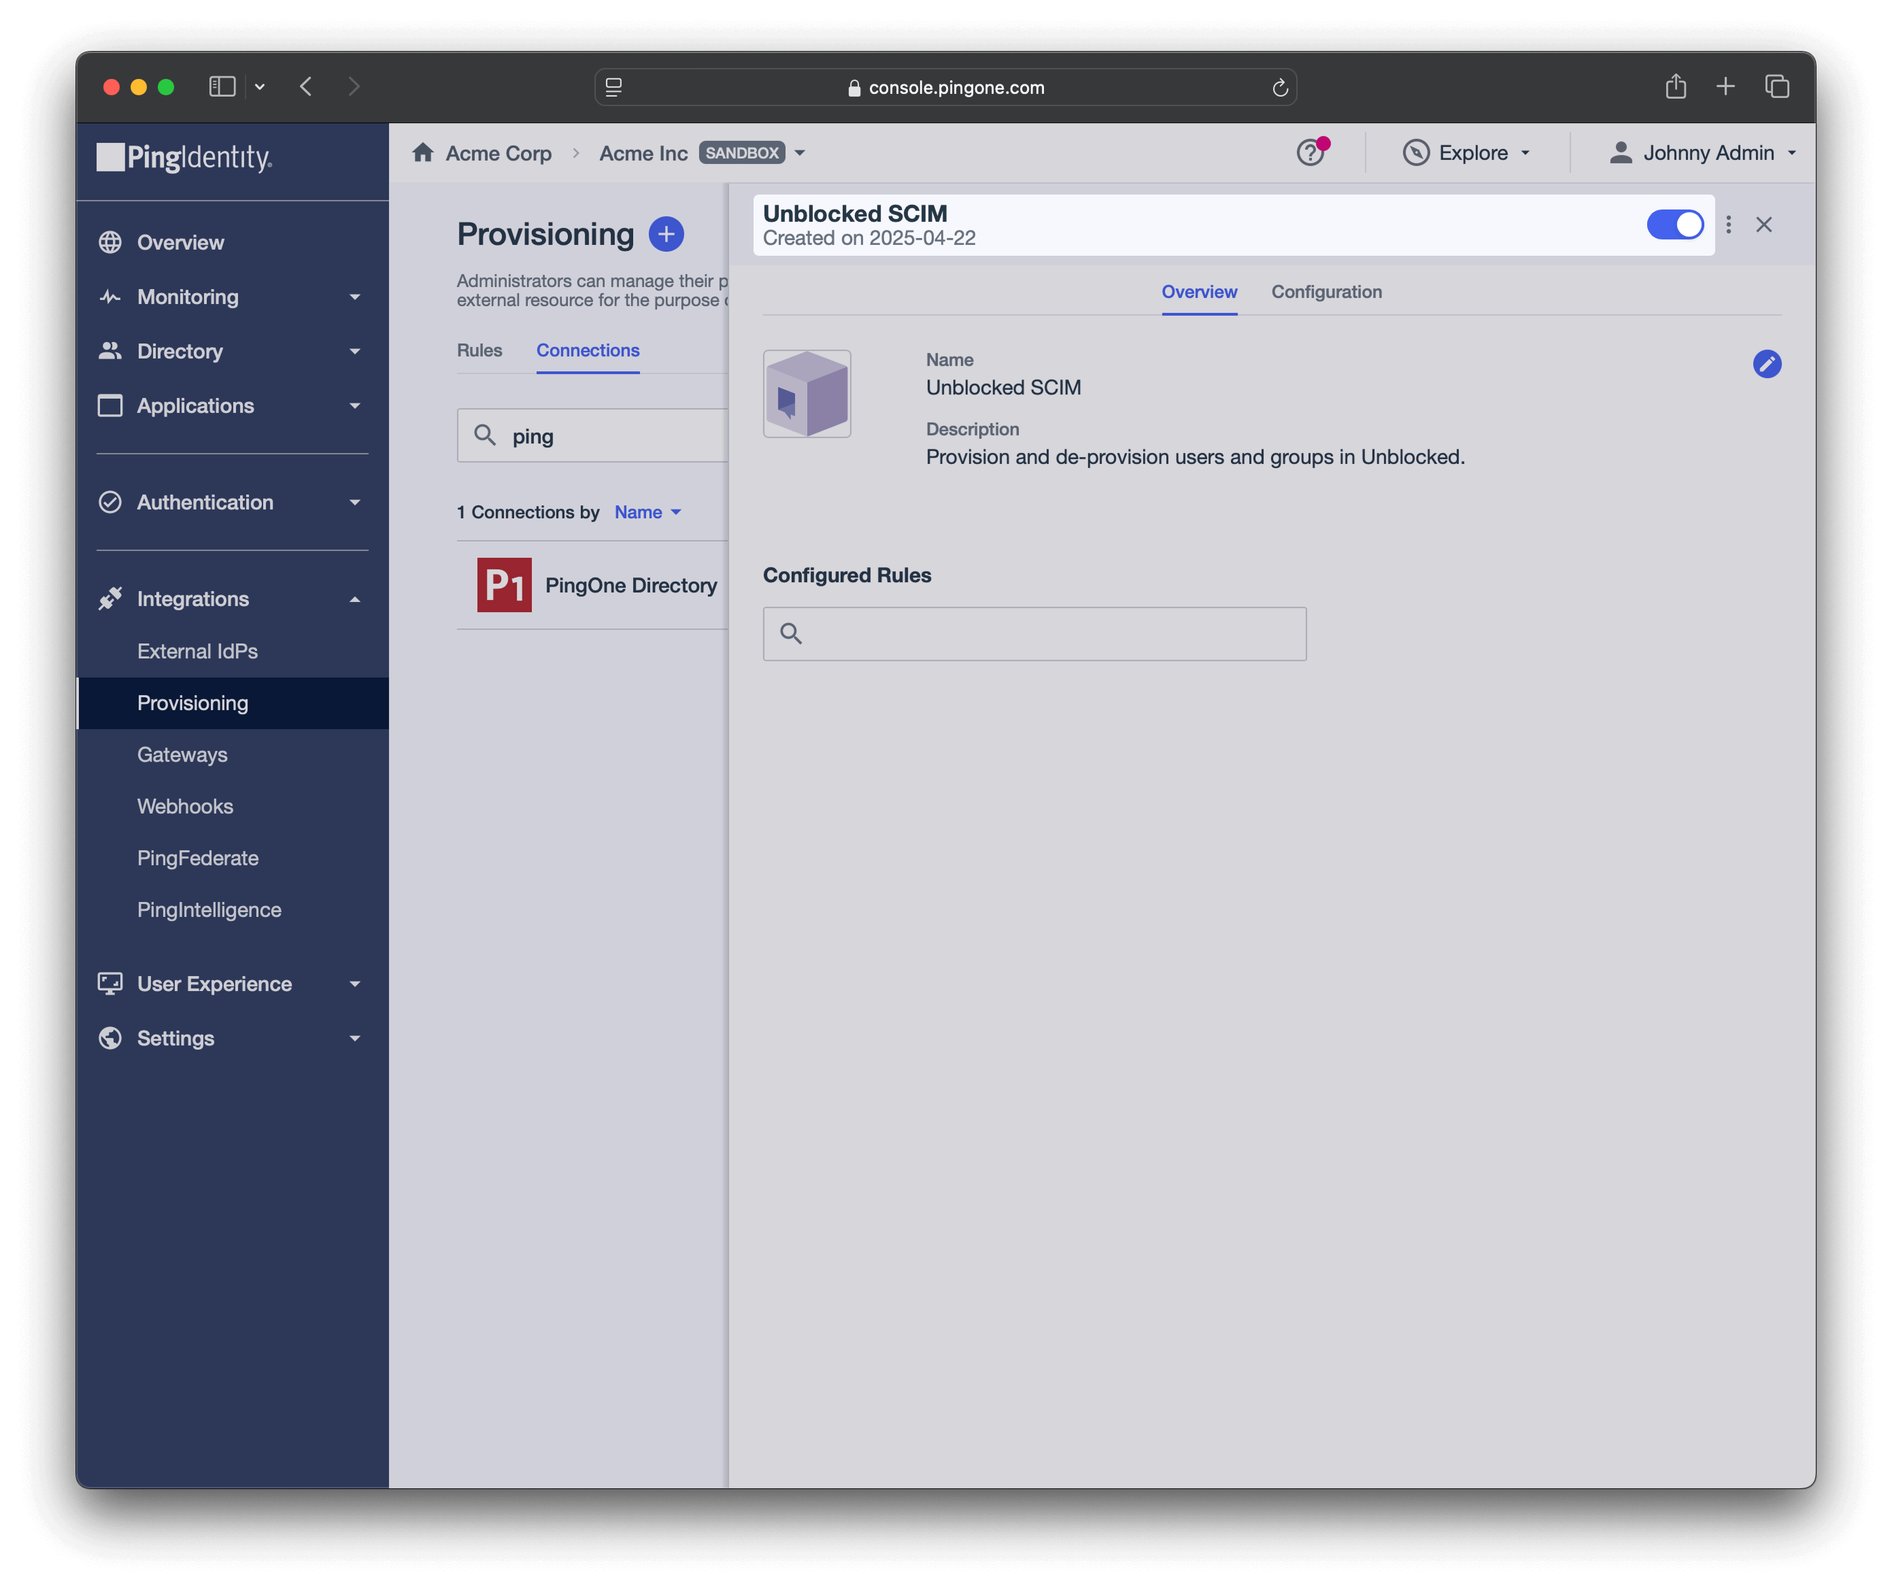This screenshot has height=1589, width=1892.
Task: Expand the Settings menu
Action: click(354, 1038)
